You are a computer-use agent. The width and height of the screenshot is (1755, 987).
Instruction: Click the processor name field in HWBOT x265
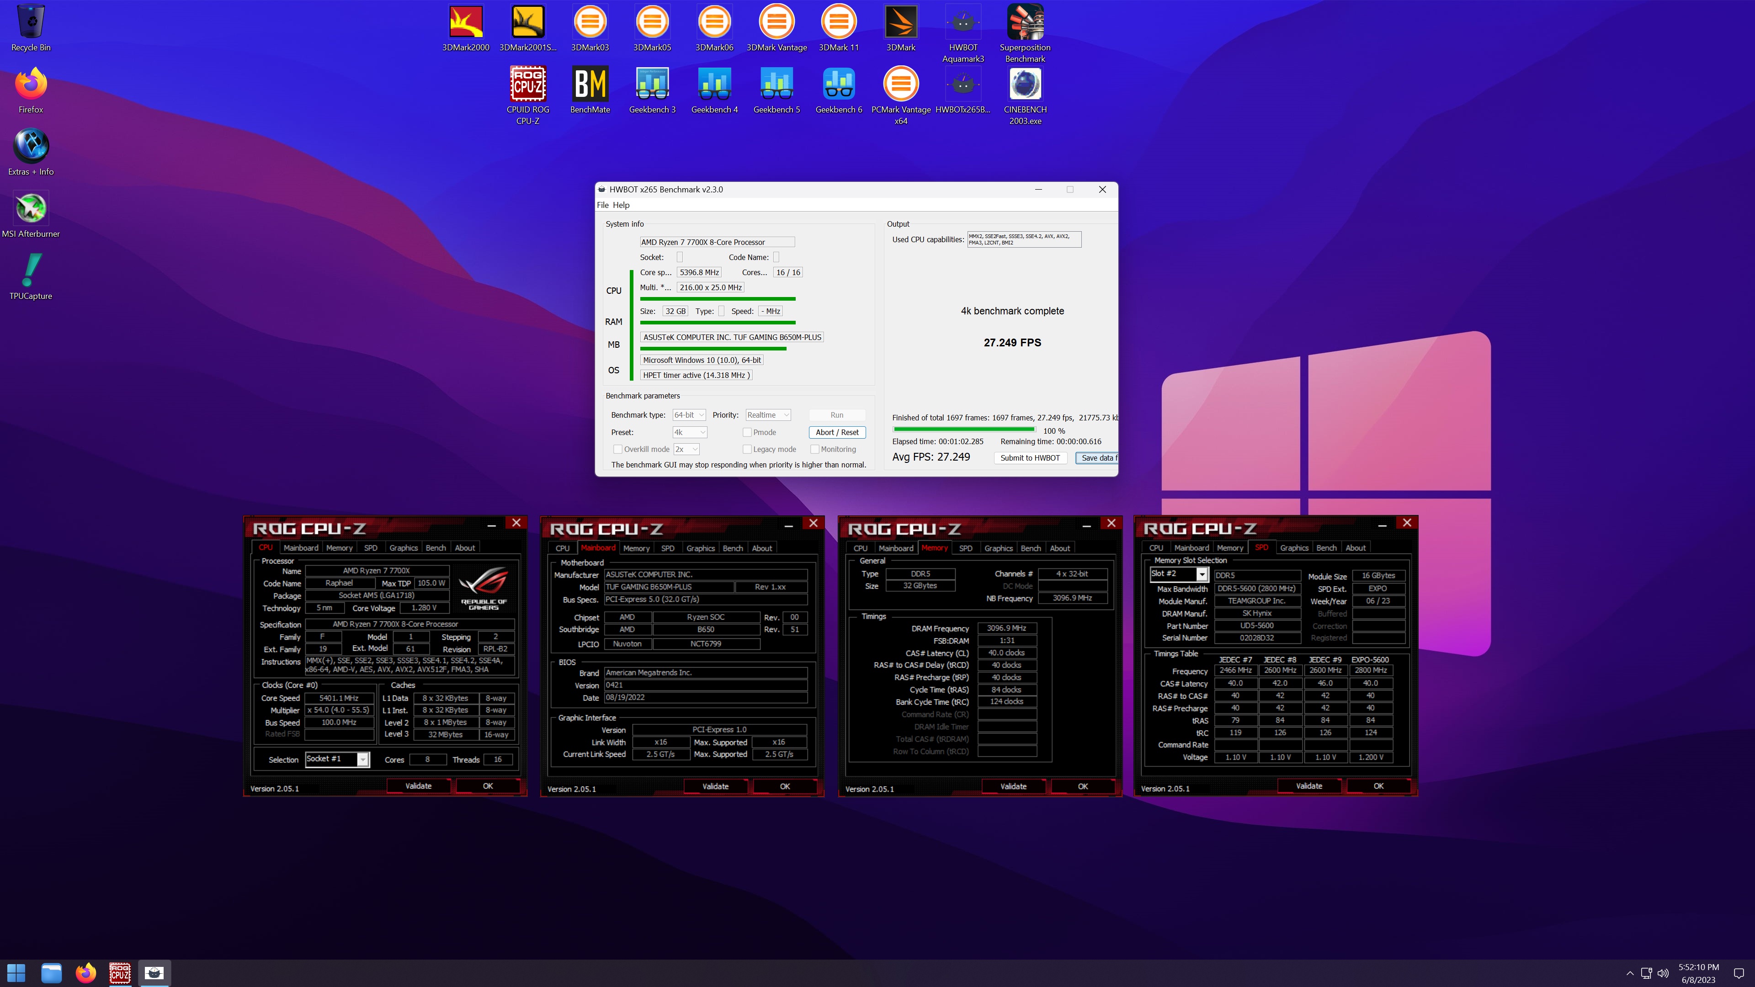point(717,242)
